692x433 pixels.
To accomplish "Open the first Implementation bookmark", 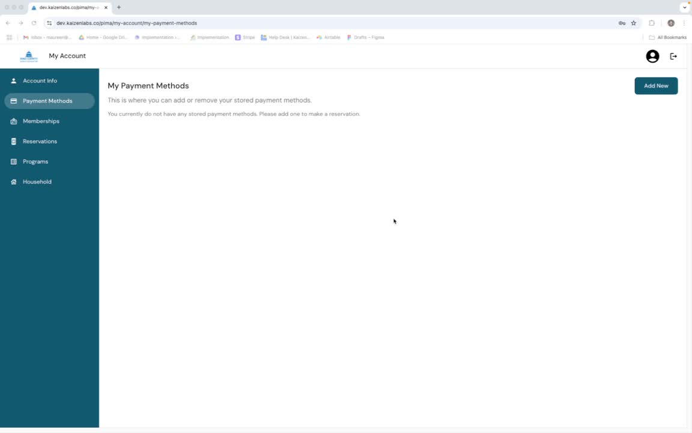I will point(157,37).
